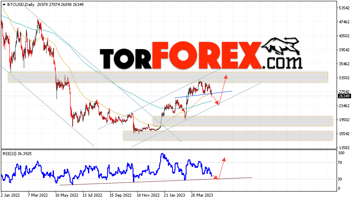Click the 2 Jan 2022 date label
The height and width of the screenshot is (200, 354).
tap(10, 195)
